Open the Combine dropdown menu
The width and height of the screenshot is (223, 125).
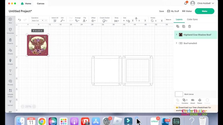click(185, 100)
